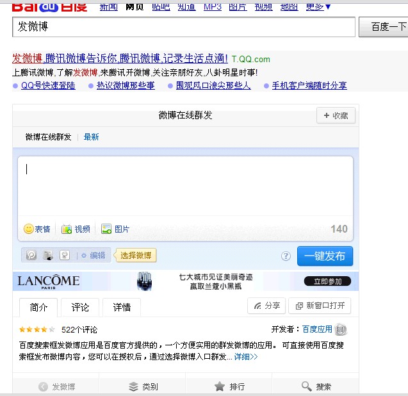Open the Tencent weibo ad headline link
The width and height of the screenshot is (408, 396).
[x=120, y=58]
